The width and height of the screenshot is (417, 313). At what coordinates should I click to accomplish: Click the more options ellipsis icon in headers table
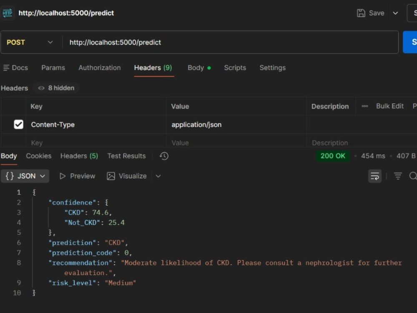tap(365, 106)
